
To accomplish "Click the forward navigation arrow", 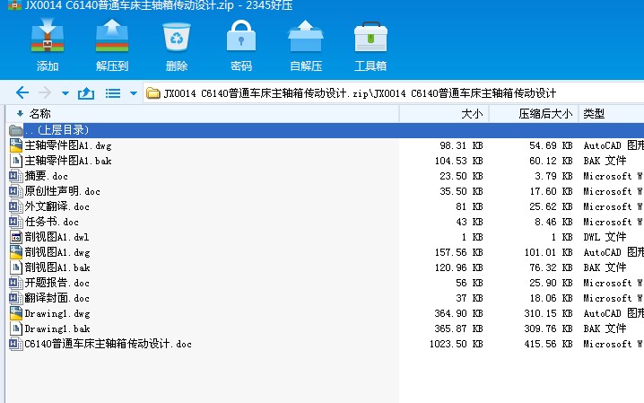I will click(44, 92).
